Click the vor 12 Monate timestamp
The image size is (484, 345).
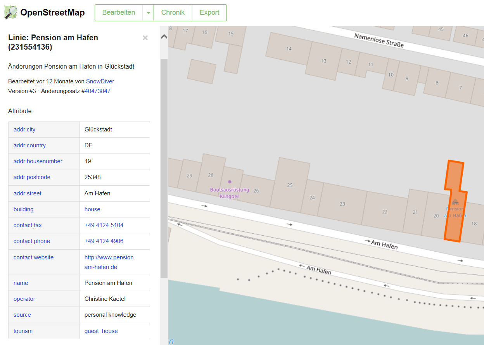point(55,81)
